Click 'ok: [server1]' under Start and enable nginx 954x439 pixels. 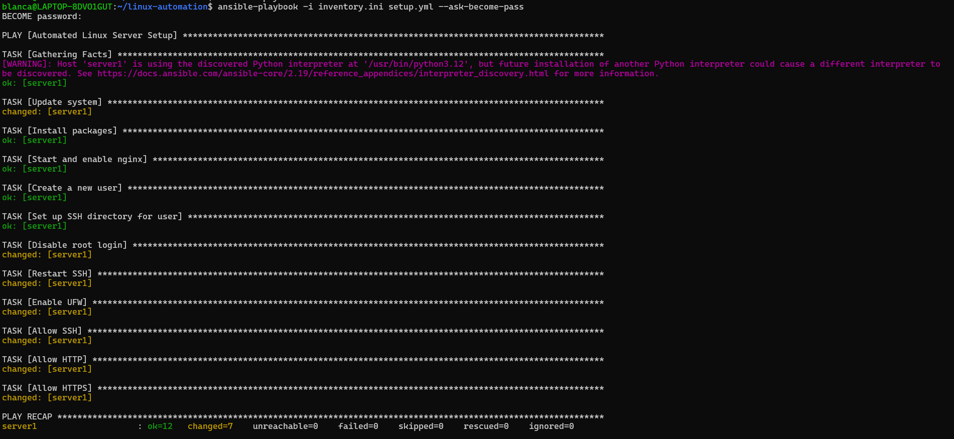point(34,169)
